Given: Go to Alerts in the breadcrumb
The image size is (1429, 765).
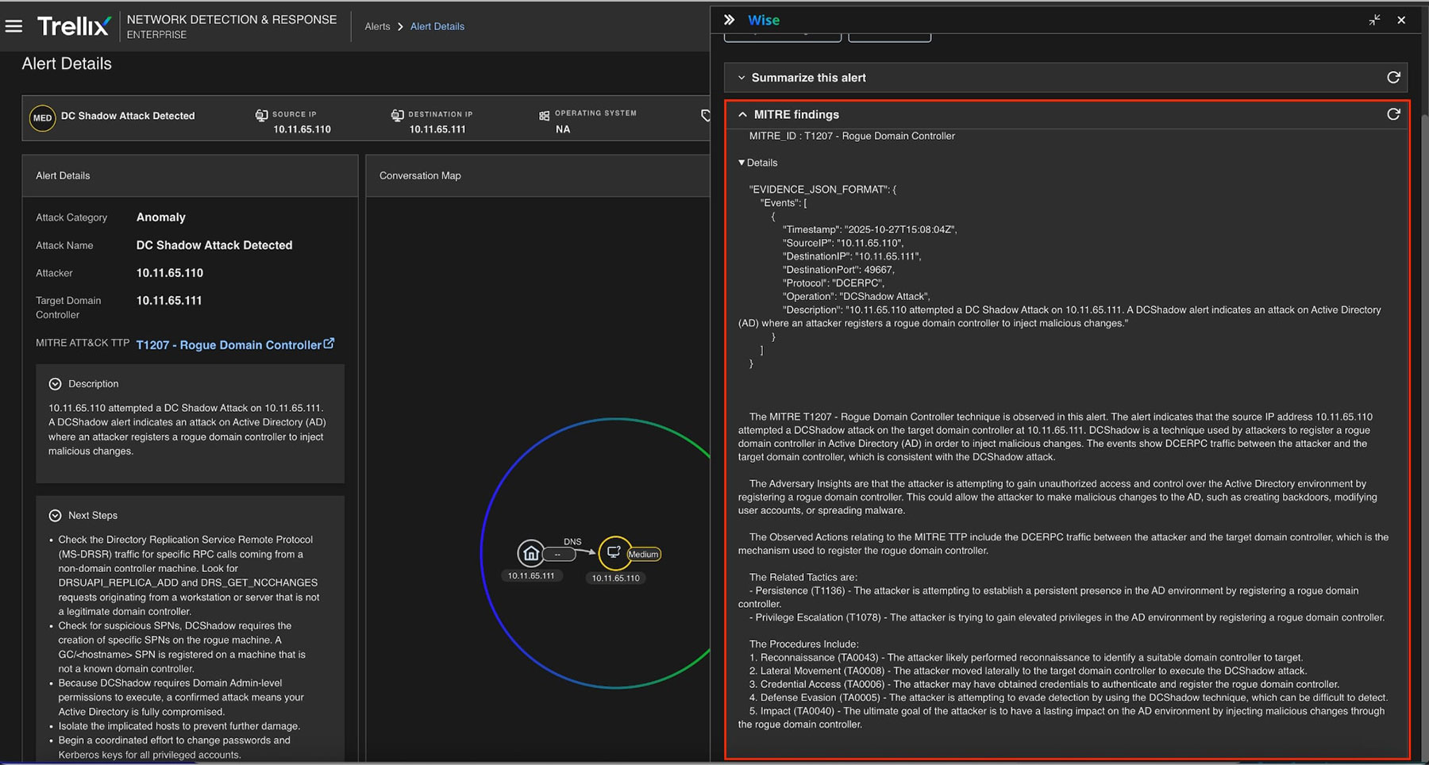Looking at the screenshot, I should point(377,26).
